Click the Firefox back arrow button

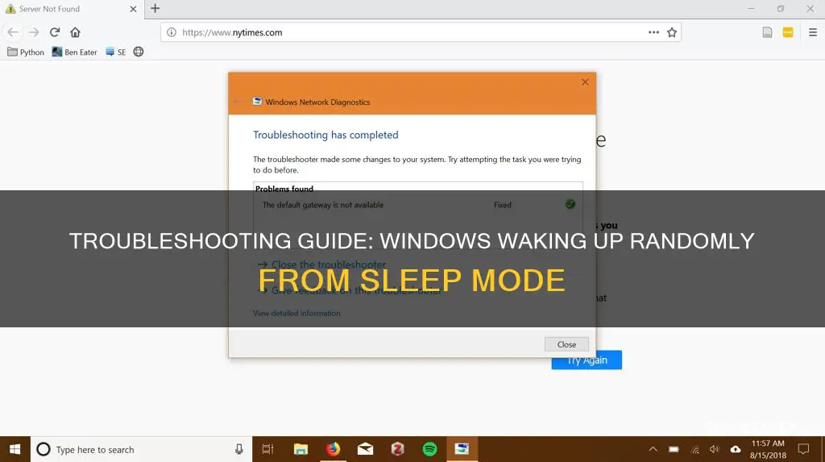[x=13, y=32]
